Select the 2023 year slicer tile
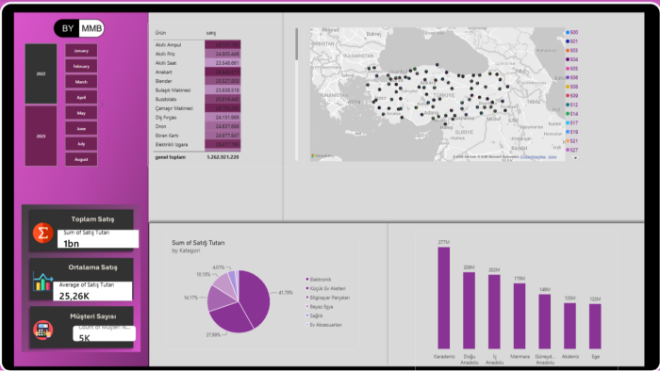 click(x=41, y=136)
